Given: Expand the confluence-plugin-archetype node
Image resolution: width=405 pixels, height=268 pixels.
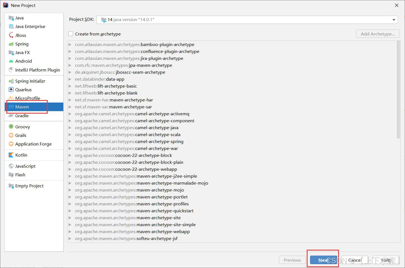Looking at the screenshot, I should click(70, 52).
